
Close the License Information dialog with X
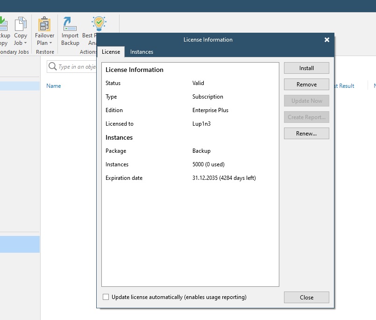(326, 40)
